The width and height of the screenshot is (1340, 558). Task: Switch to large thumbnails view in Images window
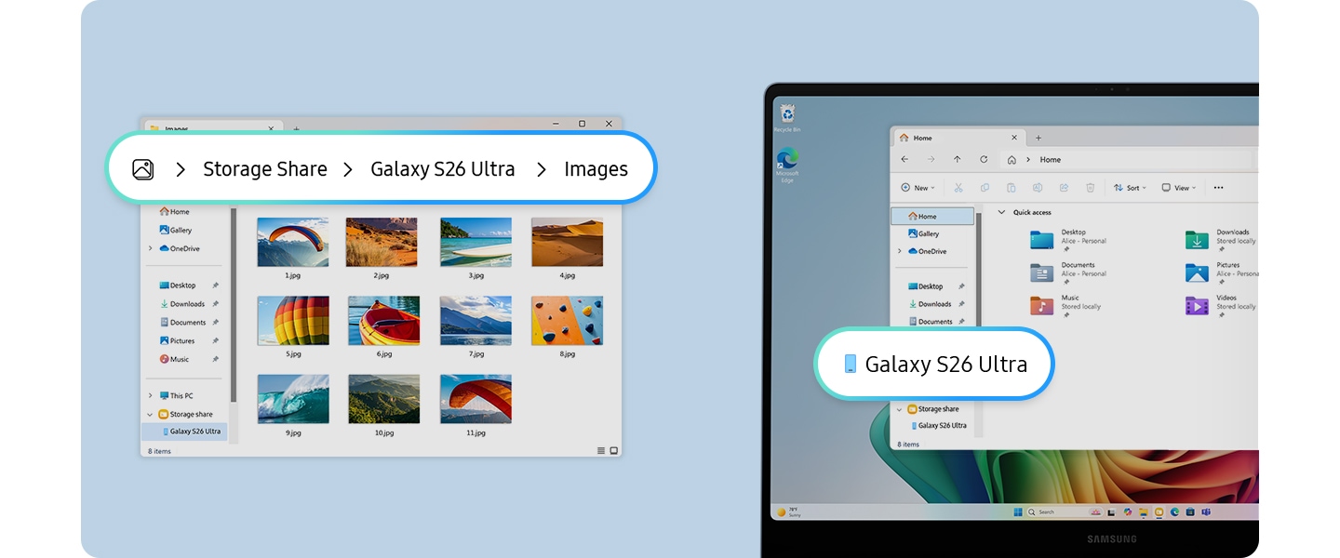point(613,451)
